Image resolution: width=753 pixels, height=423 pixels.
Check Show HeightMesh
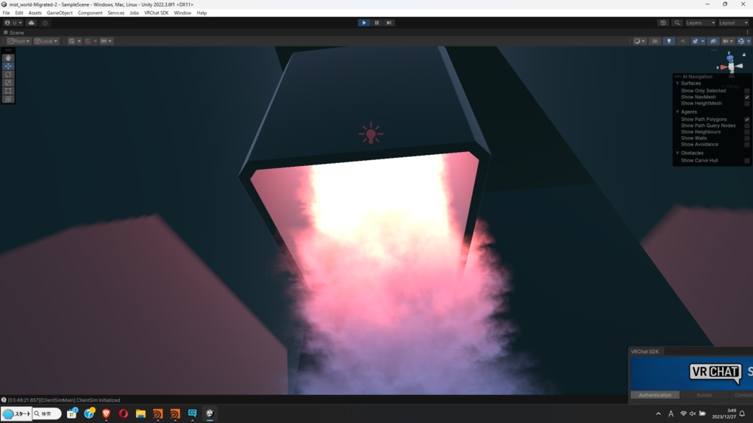coord(747,103)
